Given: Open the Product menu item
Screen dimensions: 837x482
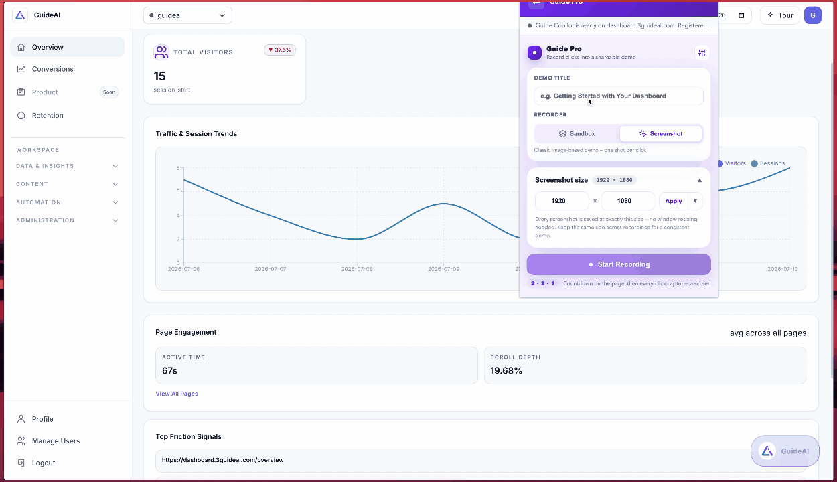Looking at the screenshot, I should [x=67, y=92].
